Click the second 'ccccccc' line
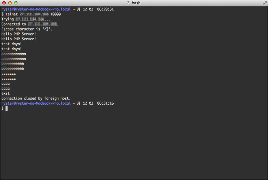This screenshot has height=180, width=268. [9, 79]
